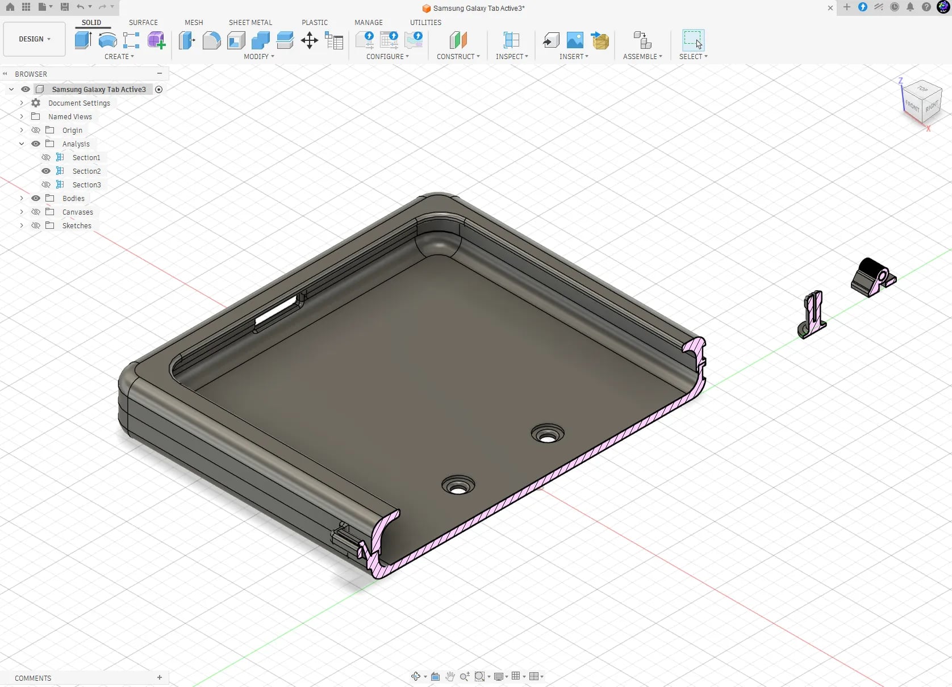Click the Configure table icon
Screen dimensions: 952x687
[389, 40]
